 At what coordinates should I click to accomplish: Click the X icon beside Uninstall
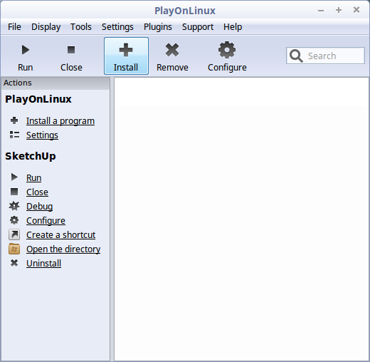tap(14, 263)
